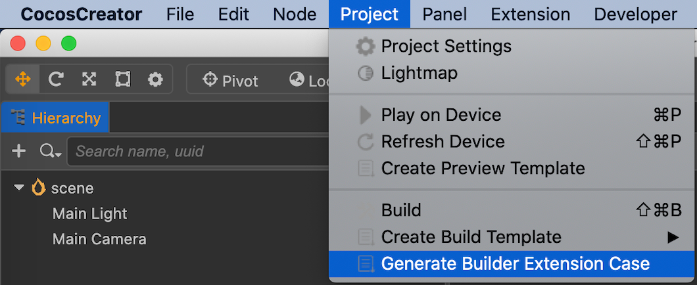Click the plus icon to add a node
This screenshot has height=285, width=697.
click(18, 152)
